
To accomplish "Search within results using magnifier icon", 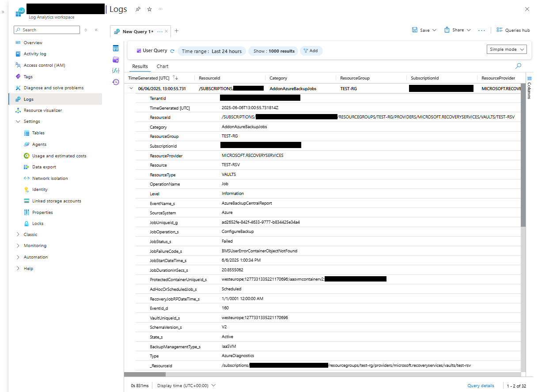I will pyautogui.click(x=518, y=66).
